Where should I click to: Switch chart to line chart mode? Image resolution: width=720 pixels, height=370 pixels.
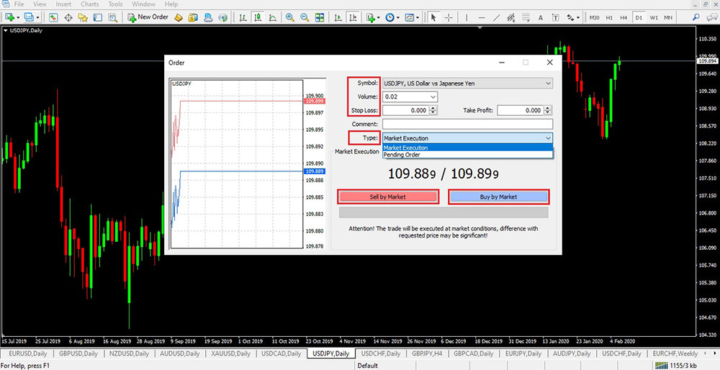tap(272, 17)
